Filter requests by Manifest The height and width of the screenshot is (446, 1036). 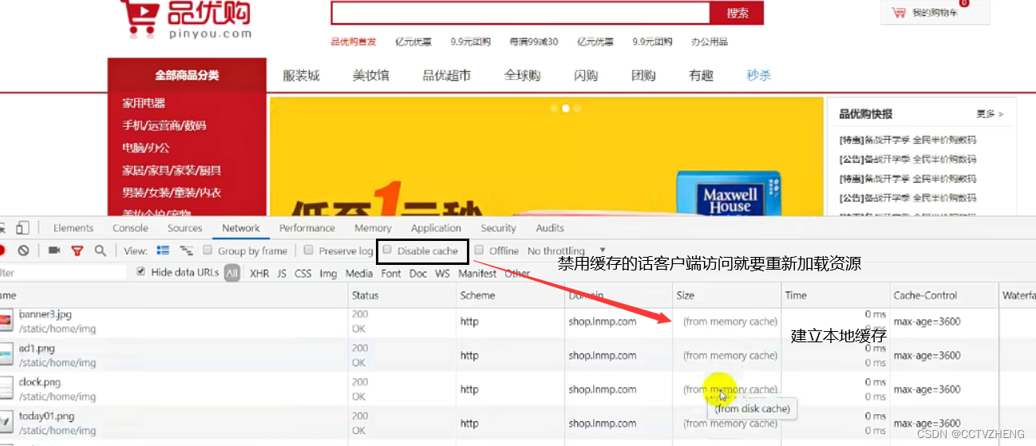(x=477, y=273)
